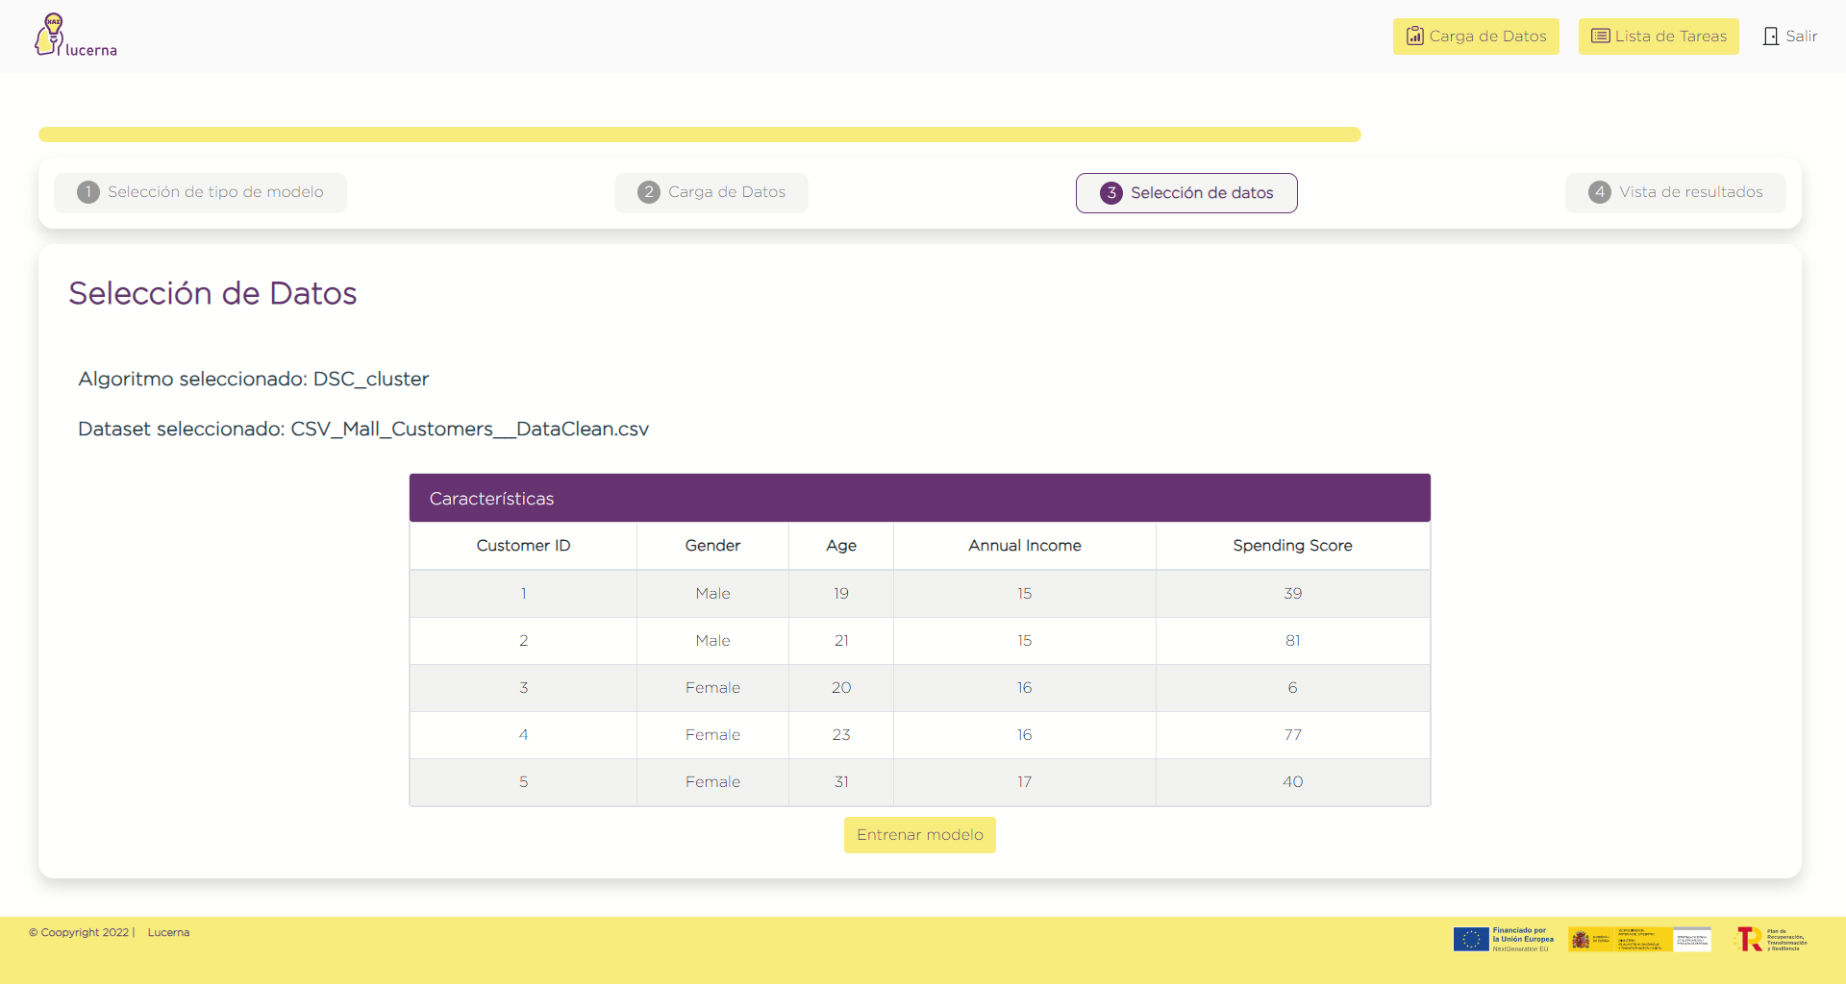Open the Selección de tipo de modelo step
Image resolution: width=1846 pixels, height=984 pixels.
coord(201,192)
